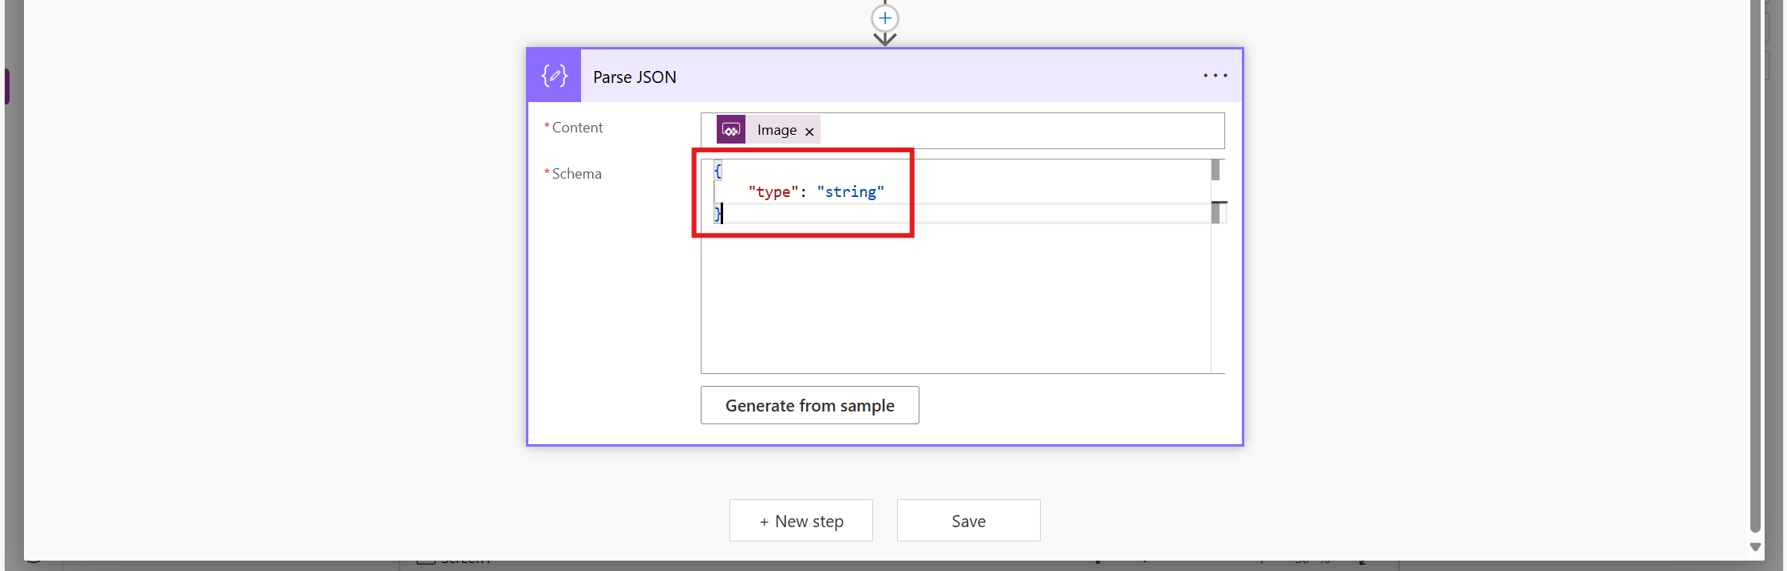The width and height of the screenshot is (1787, 571).
Task: Click the purple Image token icon
Action: click(730, 130)
